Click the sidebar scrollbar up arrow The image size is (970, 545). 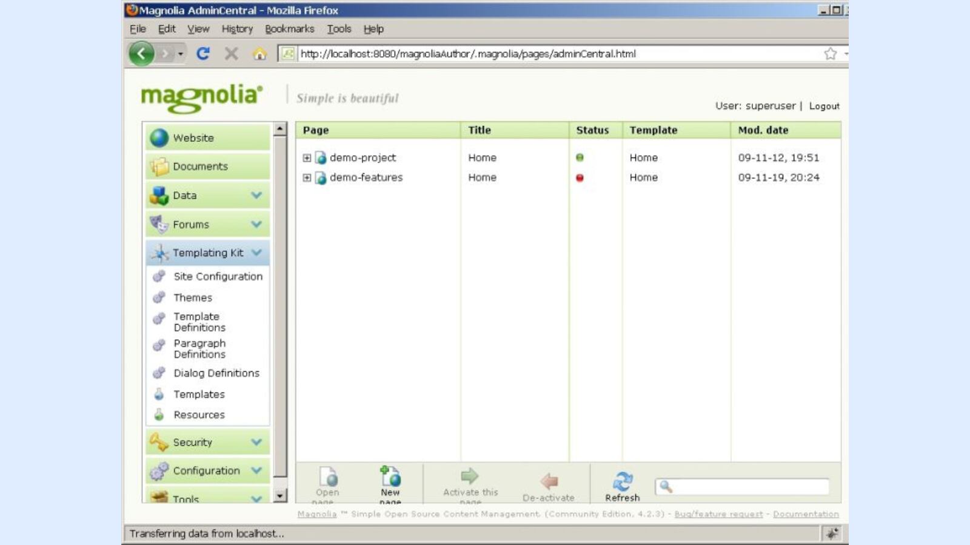[279, 129]
